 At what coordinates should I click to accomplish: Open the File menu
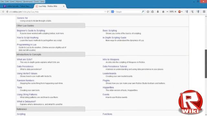coord(2,2)
